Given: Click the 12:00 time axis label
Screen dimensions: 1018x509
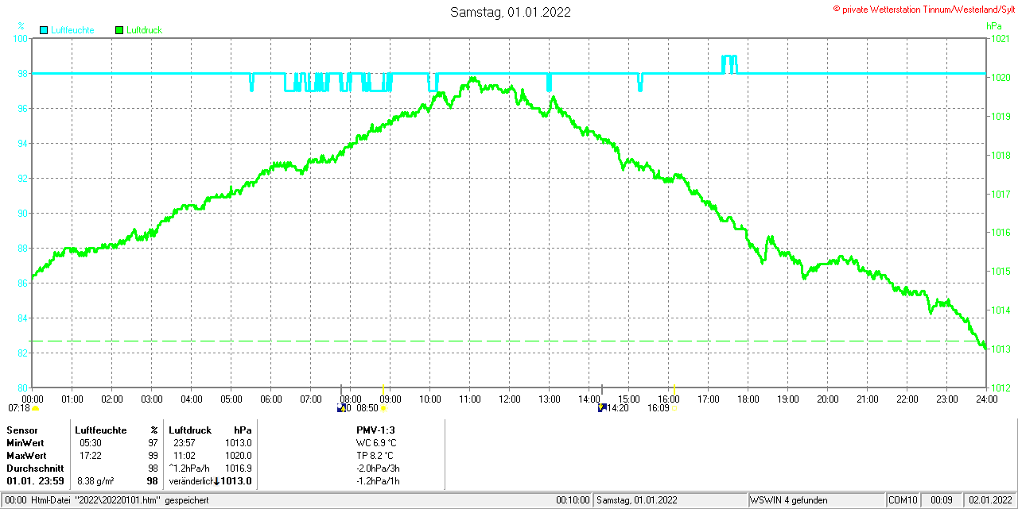Looking at the screenshot, I should pyautogui.click(x=510, y=399).
